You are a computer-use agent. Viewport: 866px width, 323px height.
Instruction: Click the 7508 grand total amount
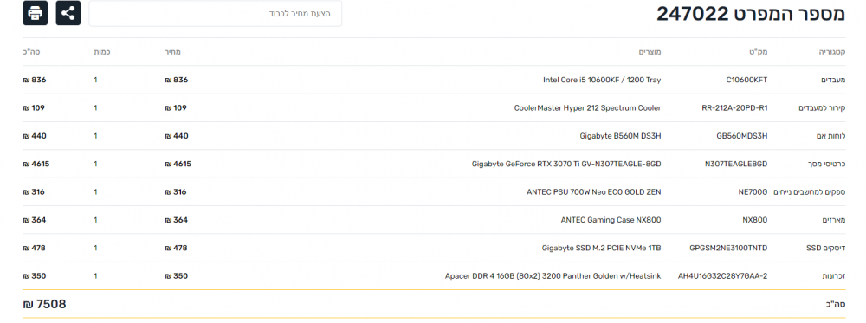click(x=45, y=304)
